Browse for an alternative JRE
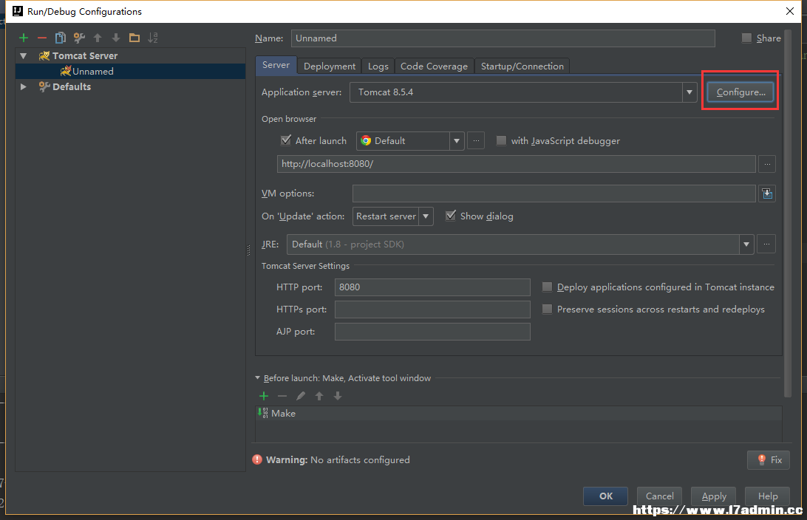The height and width of the screenshot is (520, 807). (766, 244)
